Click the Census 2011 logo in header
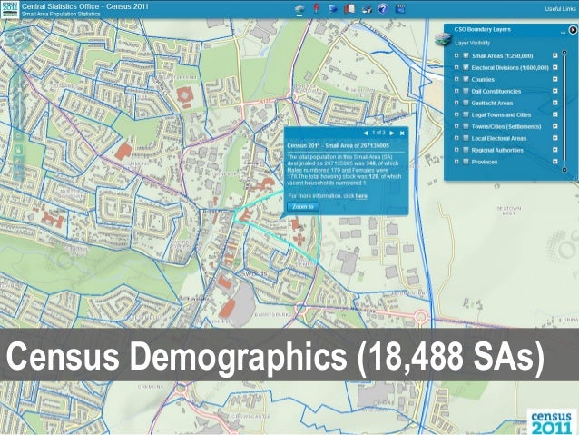 click(x=10, y=10)
